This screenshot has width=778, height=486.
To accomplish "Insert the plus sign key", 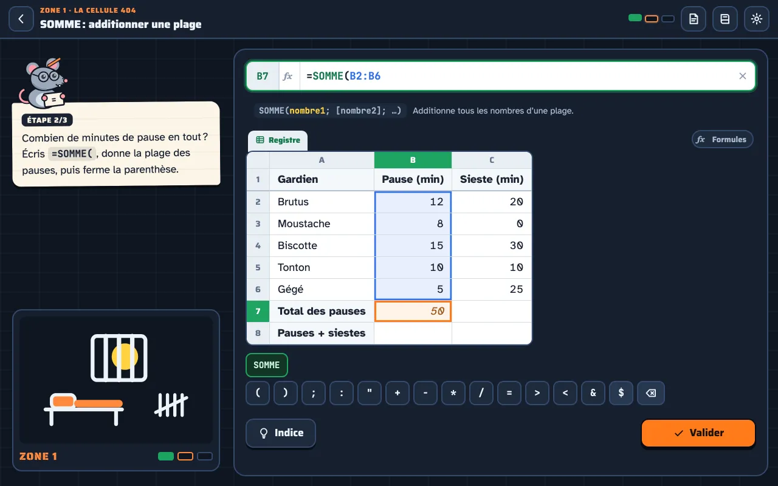I will click(398, 393).
